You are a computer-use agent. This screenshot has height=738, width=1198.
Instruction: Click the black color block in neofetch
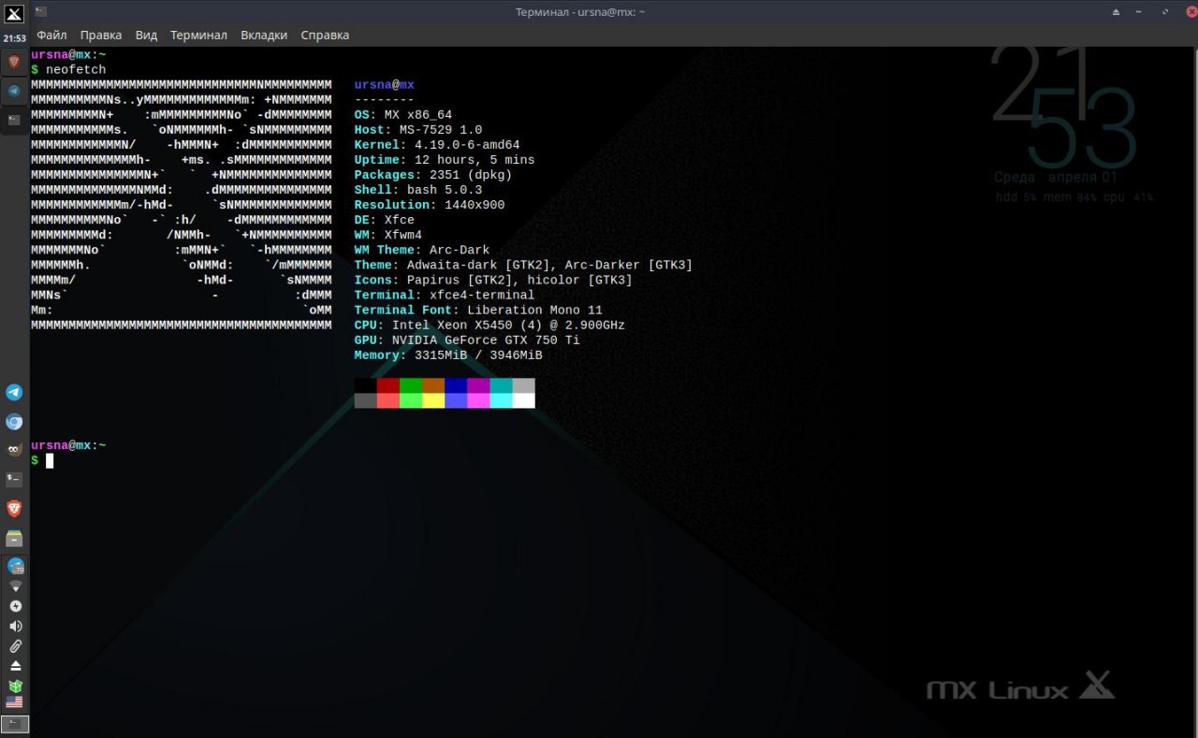(366, 385)
